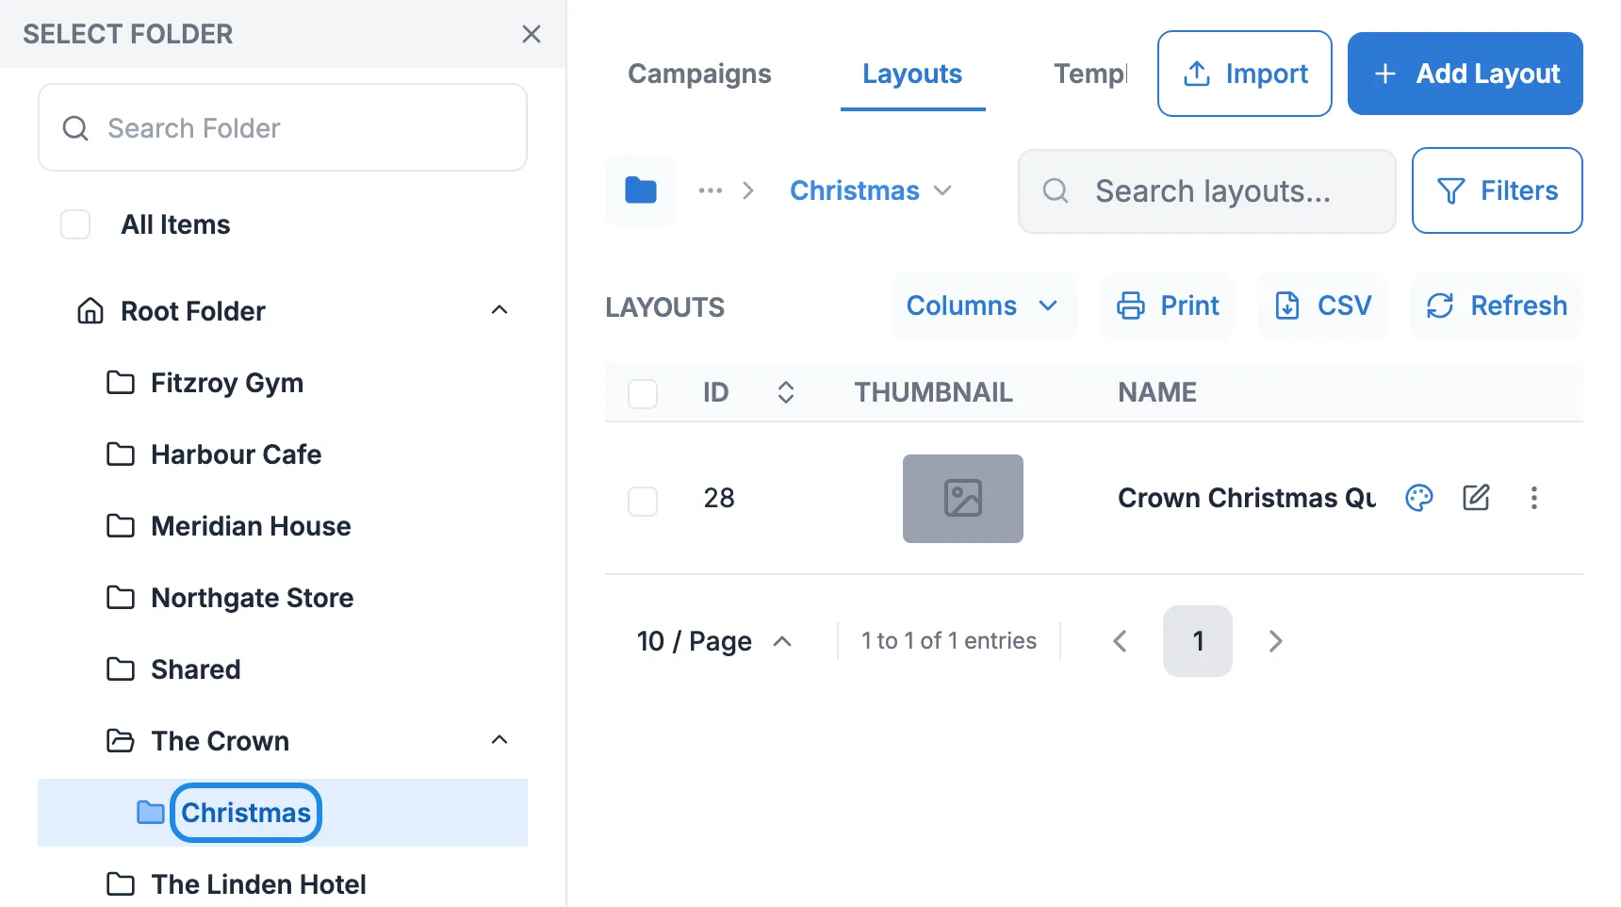Switch to the Layouts tab
The height and width of the screenshot is (907, 1621).
[x=912, y=74]
